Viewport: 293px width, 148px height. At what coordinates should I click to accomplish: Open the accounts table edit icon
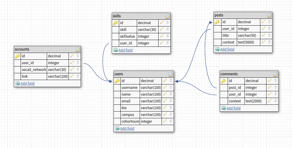[x=78, y=50]
